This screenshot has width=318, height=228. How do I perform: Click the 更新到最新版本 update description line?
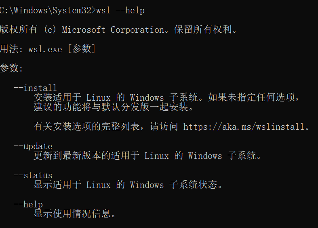click(147, 156)
